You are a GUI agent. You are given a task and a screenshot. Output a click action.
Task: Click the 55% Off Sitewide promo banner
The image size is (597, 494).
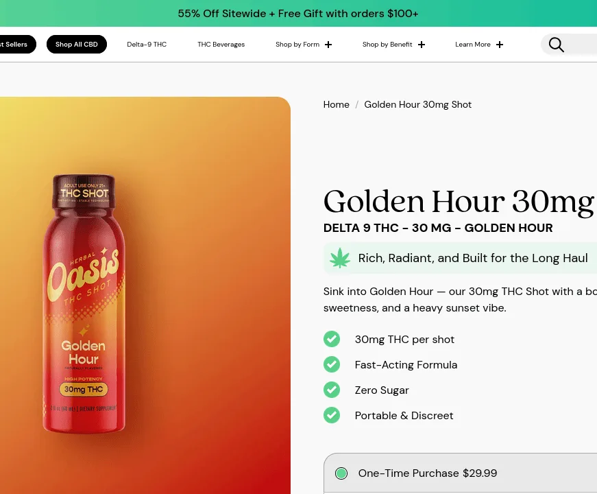pyautogui.click(x=298, y=13)
